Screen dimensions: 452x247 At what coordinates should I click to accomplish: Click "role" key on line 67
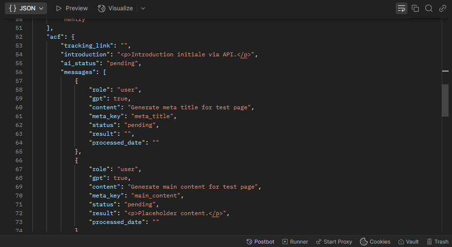pyautogui.click(x=99, y=170)
